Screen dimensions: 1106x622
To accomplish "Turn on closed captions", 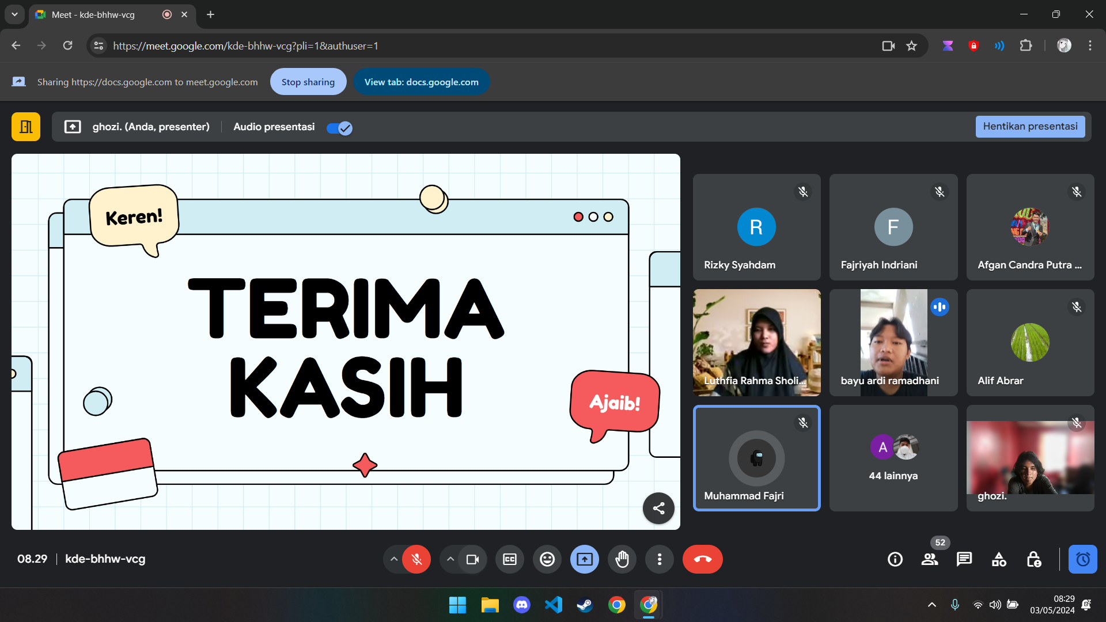I will (510, 559).
